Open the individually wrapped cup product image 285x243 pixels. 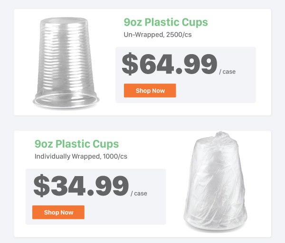pos(215,182)
